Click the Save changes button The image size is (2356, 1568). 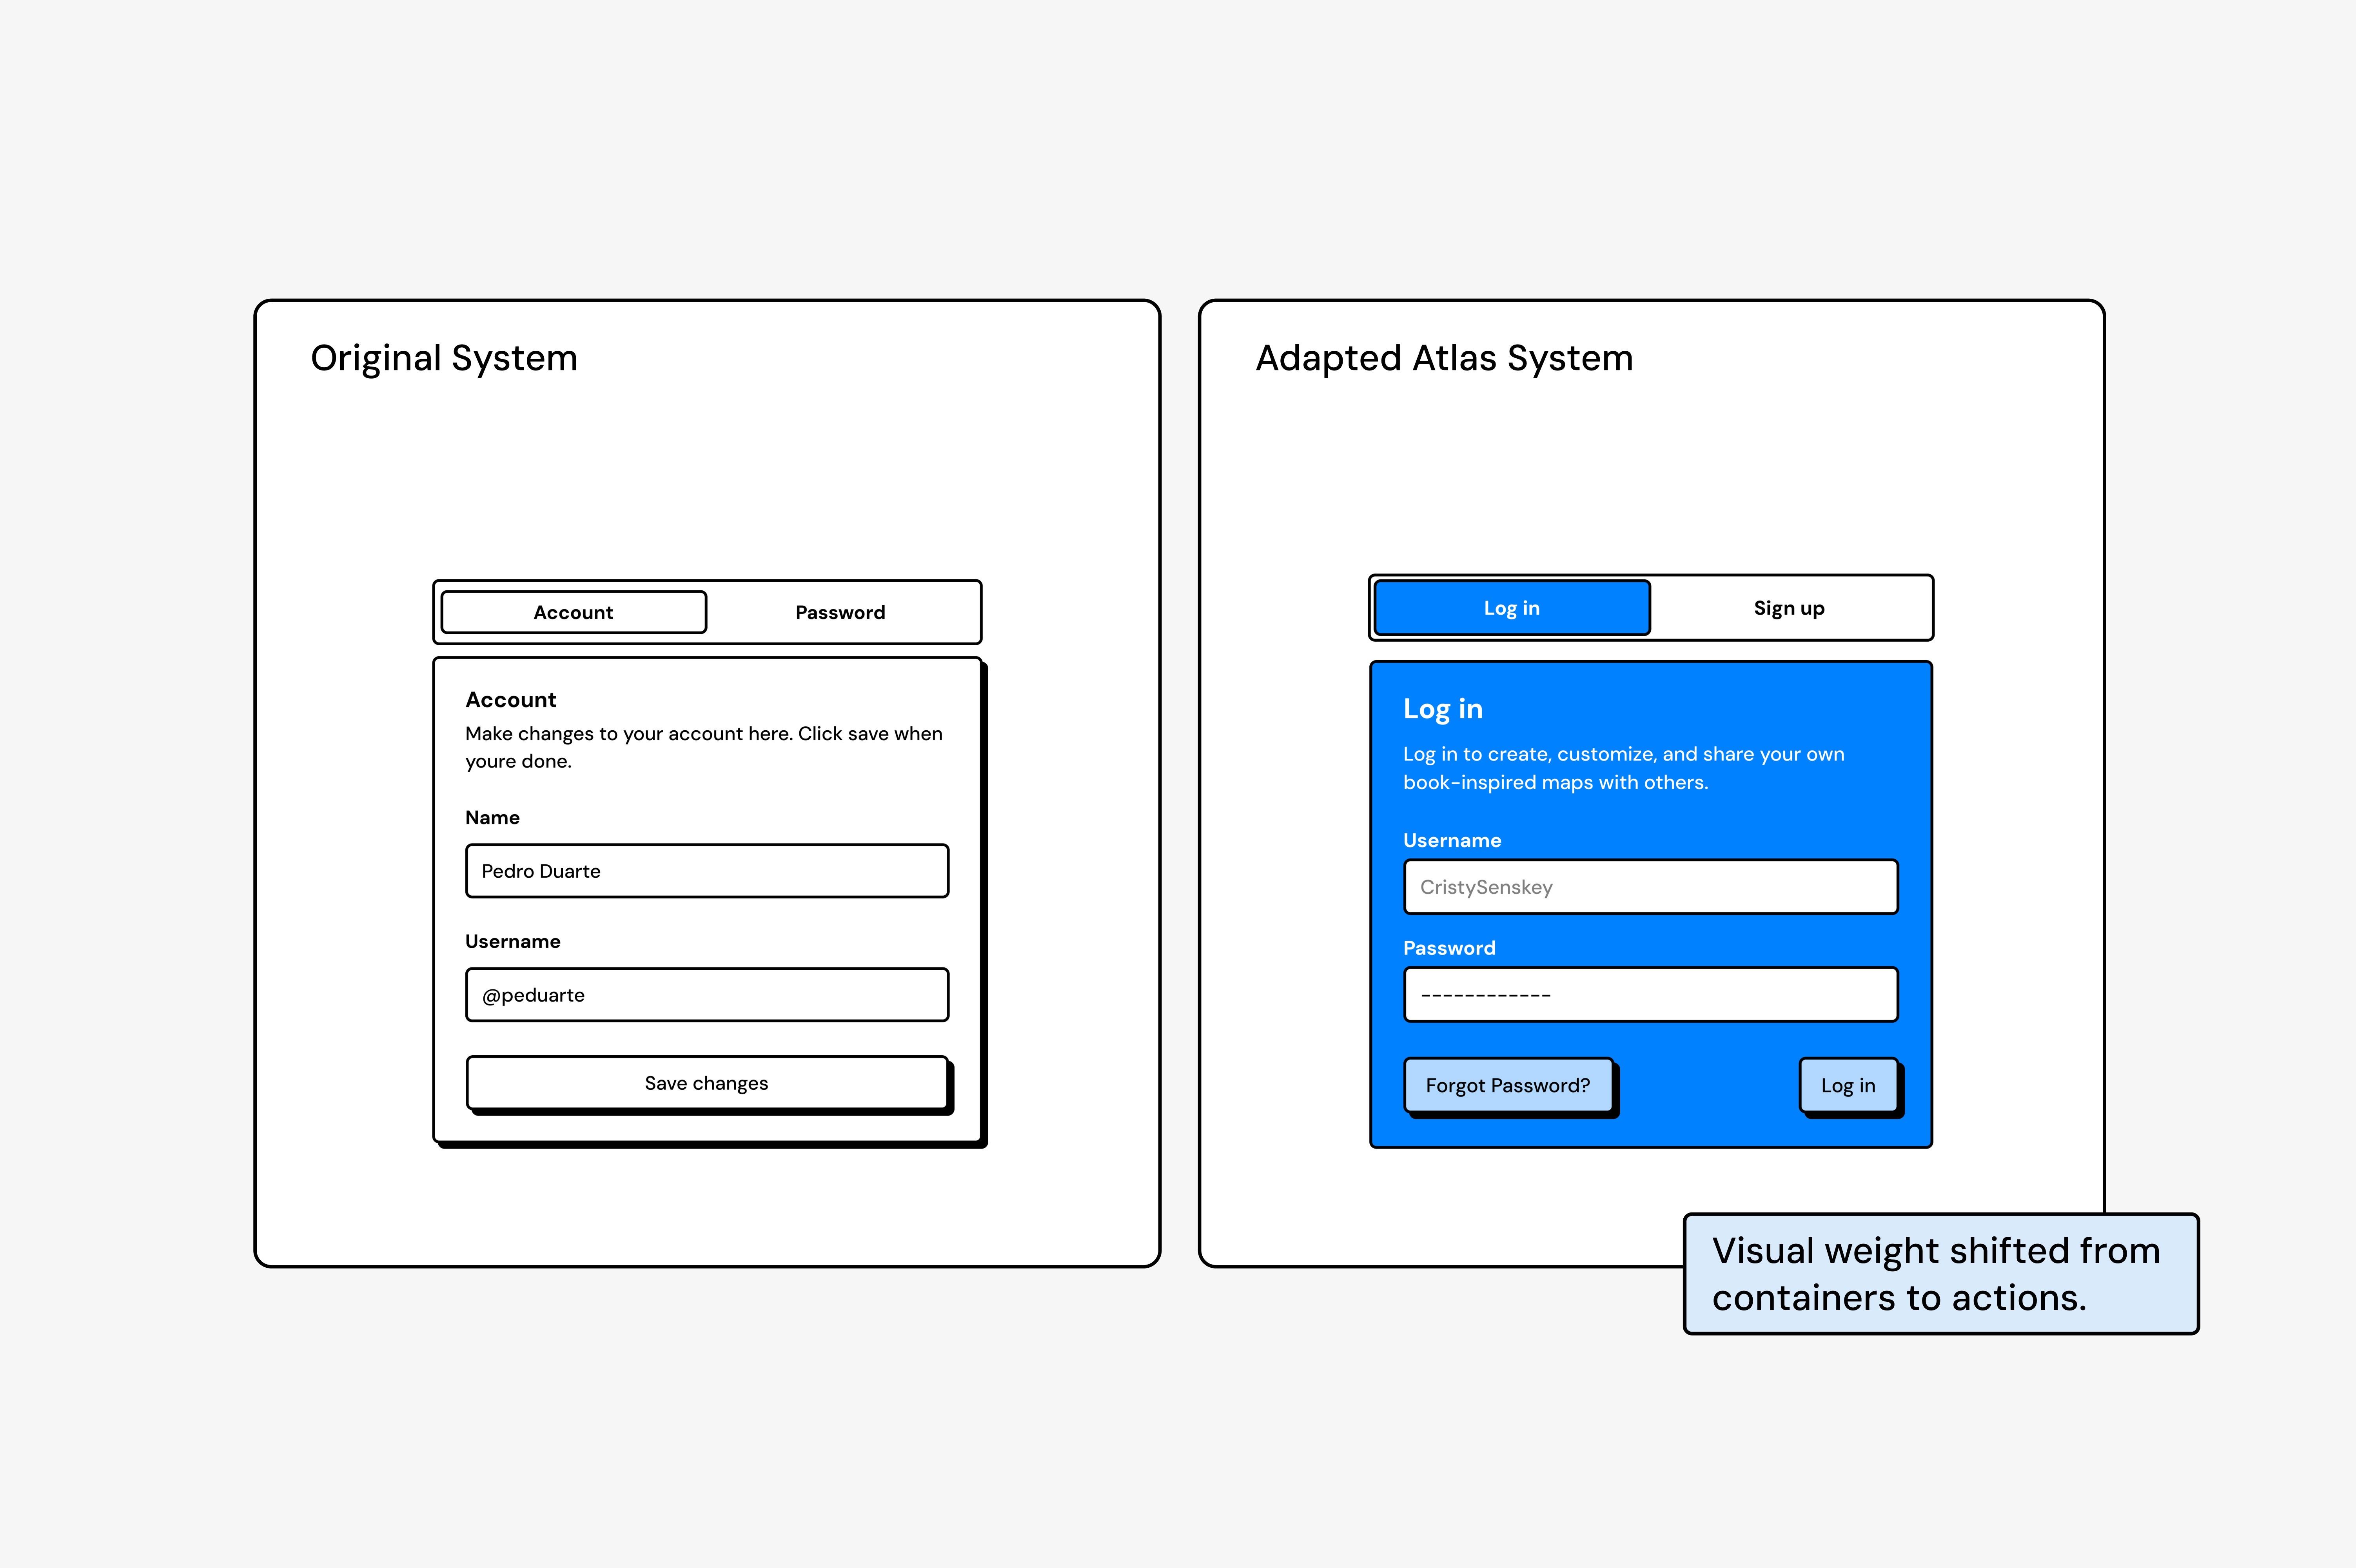tap(706, 1083)
